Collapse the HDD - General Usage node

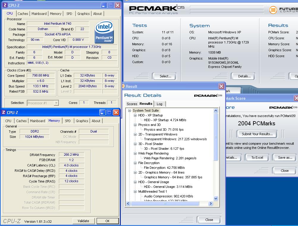[135, 182]
